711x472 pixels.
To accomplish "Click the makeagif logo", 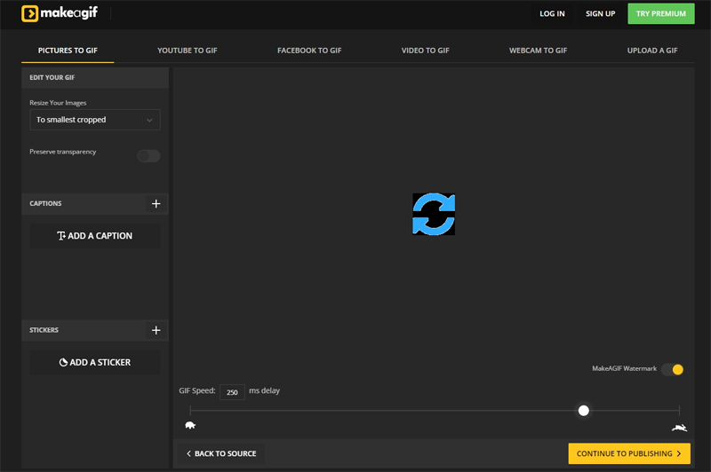I will (60, 13).
